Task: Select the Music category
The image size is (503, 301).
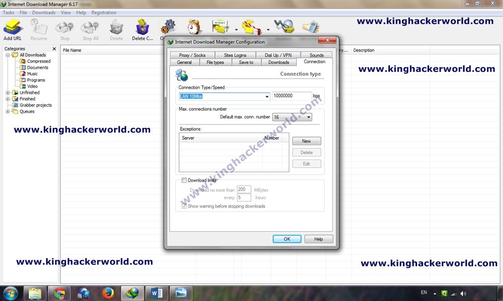Action: [32, 74]
